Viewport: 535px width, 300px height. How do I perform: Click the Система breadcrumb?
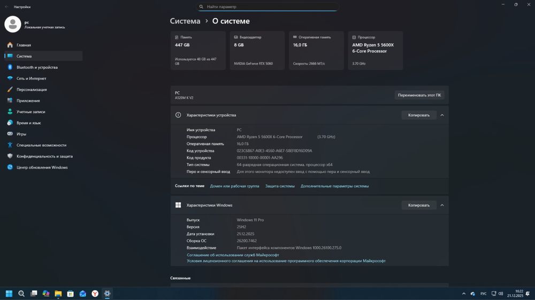(x=185, y=21)
